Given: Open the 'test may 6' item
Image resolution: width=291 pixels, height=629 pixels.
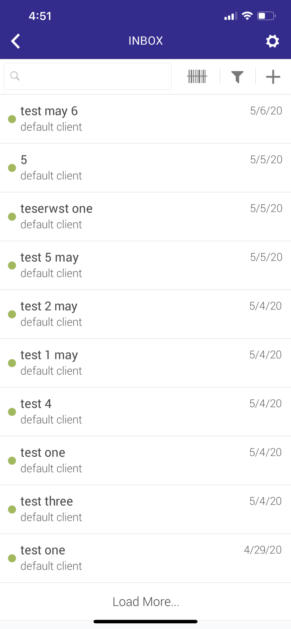Looking at the screenshot, I should click(145, 119).
